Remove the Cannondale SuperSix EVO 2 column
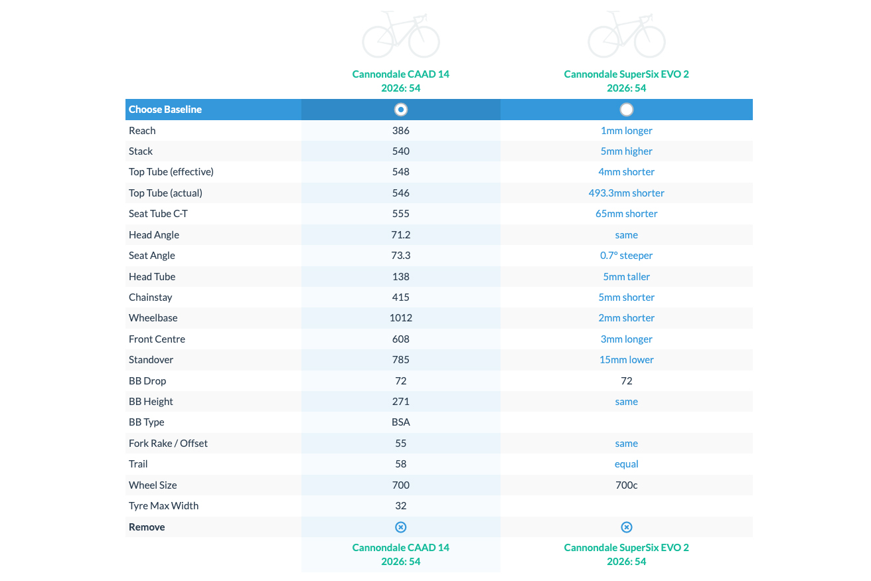 (627, 527)
